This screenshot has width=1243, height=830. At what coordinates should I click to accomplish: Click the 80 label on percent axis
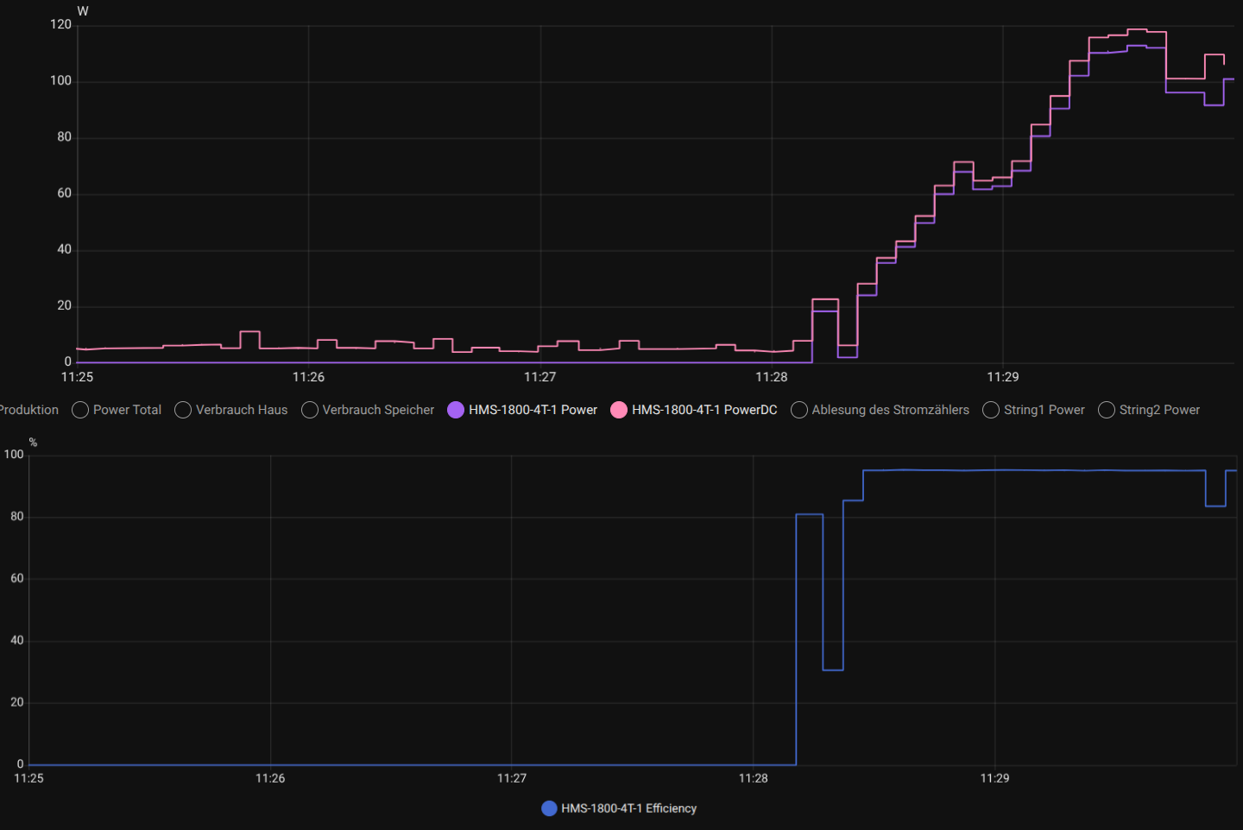(17, 516)
